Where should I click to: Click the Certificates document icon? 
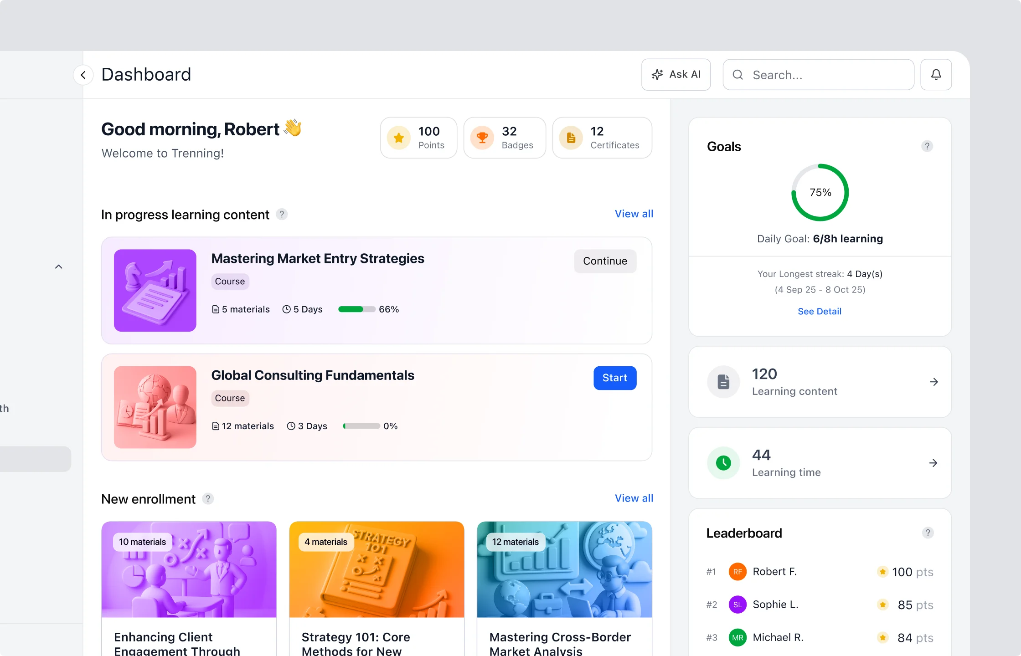(571, 138)
